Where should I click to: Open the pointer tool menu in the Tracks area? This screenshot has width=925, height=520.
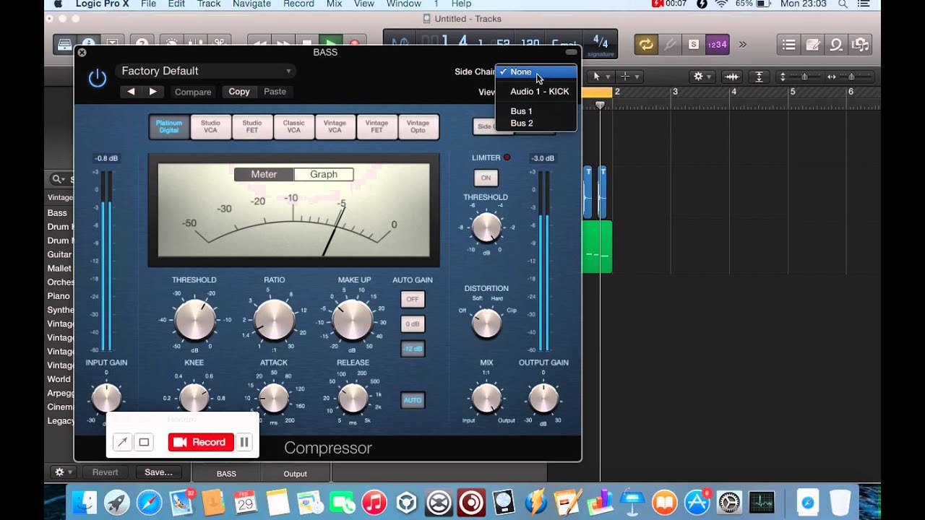[599, 77]
